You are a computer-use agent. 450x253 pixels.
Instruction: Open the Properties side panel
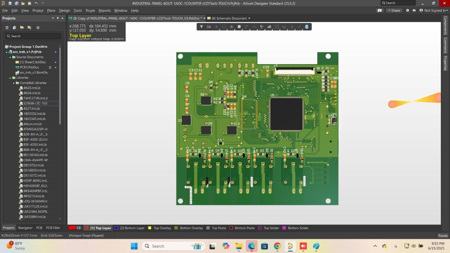[x=445, y=63]
